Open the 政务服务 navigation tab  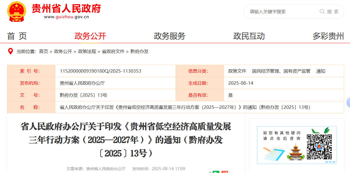point(170,36)
